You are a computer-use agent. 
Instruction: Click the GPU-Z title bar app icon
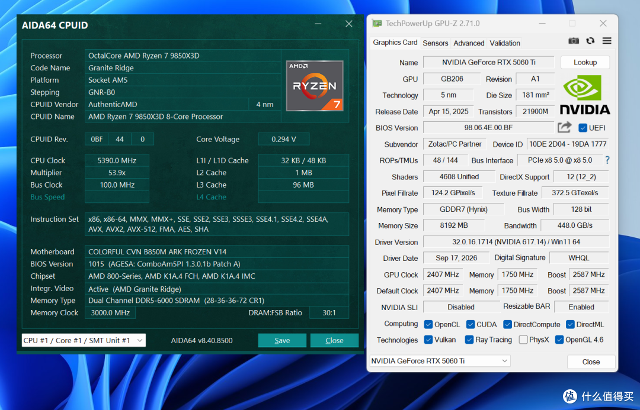[x=377, y=24]
